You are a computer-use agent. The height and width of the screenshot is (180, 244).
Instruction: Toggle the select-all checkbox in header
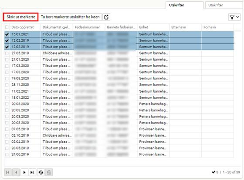pos(7,27)
